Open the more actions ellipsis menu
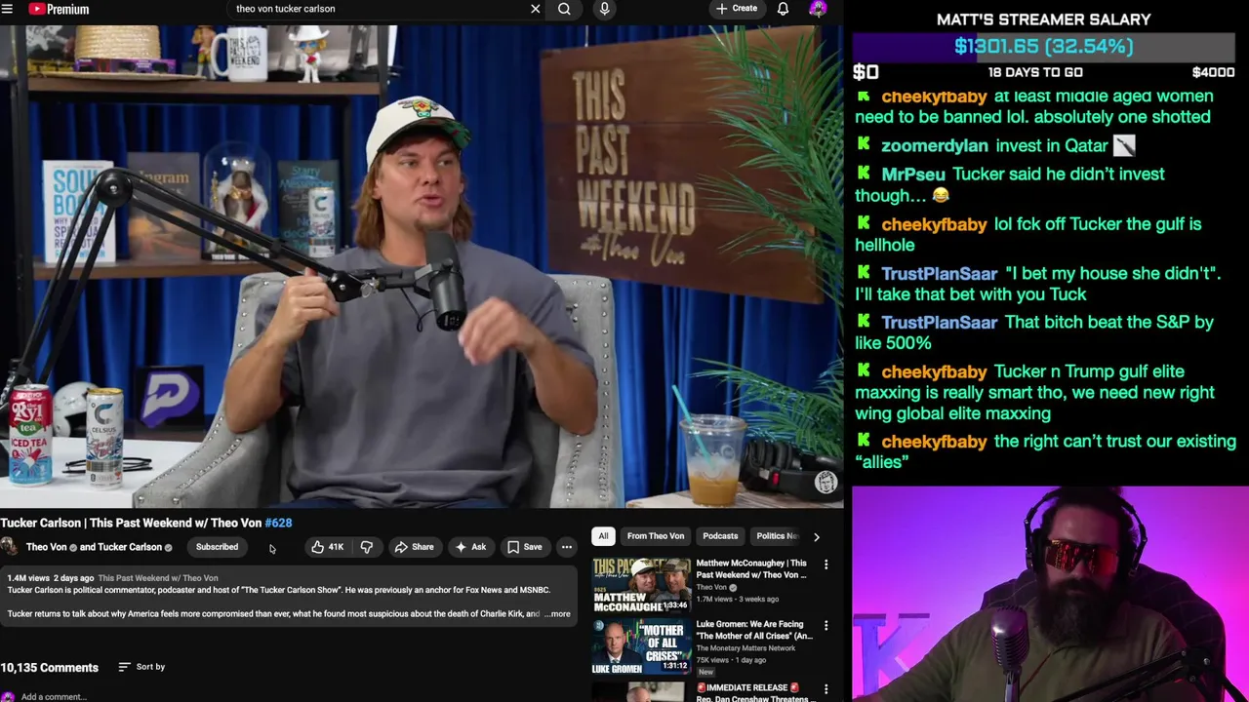The image size is (1249, 702). click(566, 547)
